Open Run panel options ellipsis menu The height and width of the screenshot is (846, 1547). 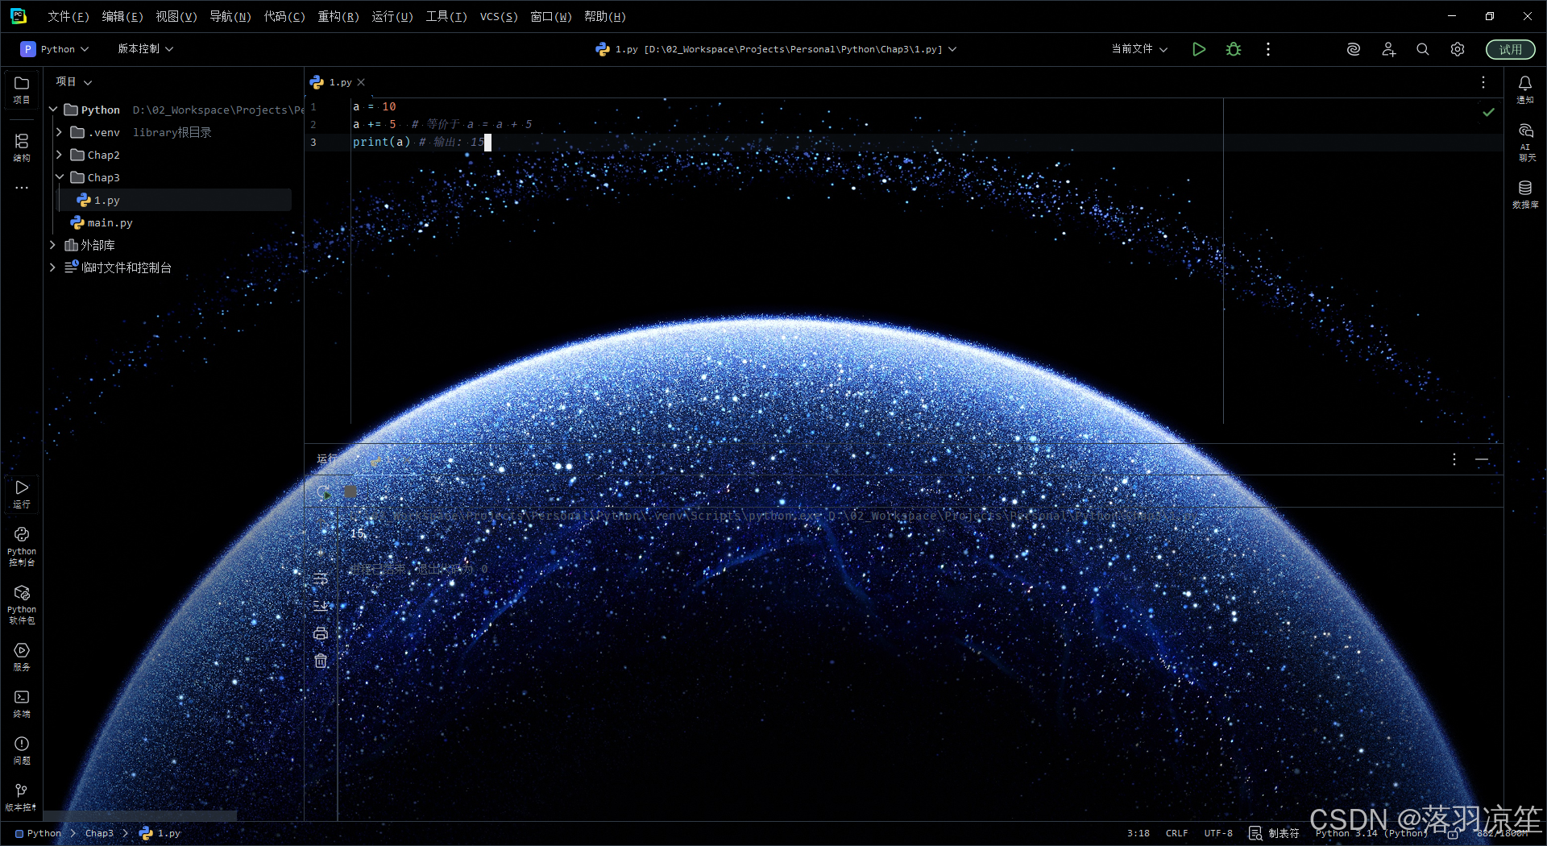click(1454, 459)
